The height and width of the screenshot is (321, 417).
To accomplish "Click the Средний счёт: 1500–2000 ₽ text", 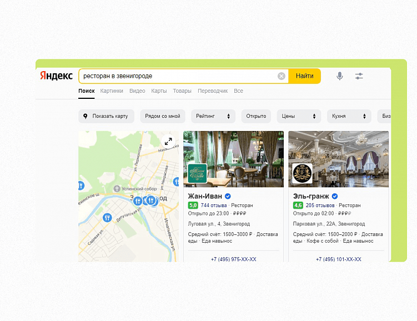I will (325, 234).
